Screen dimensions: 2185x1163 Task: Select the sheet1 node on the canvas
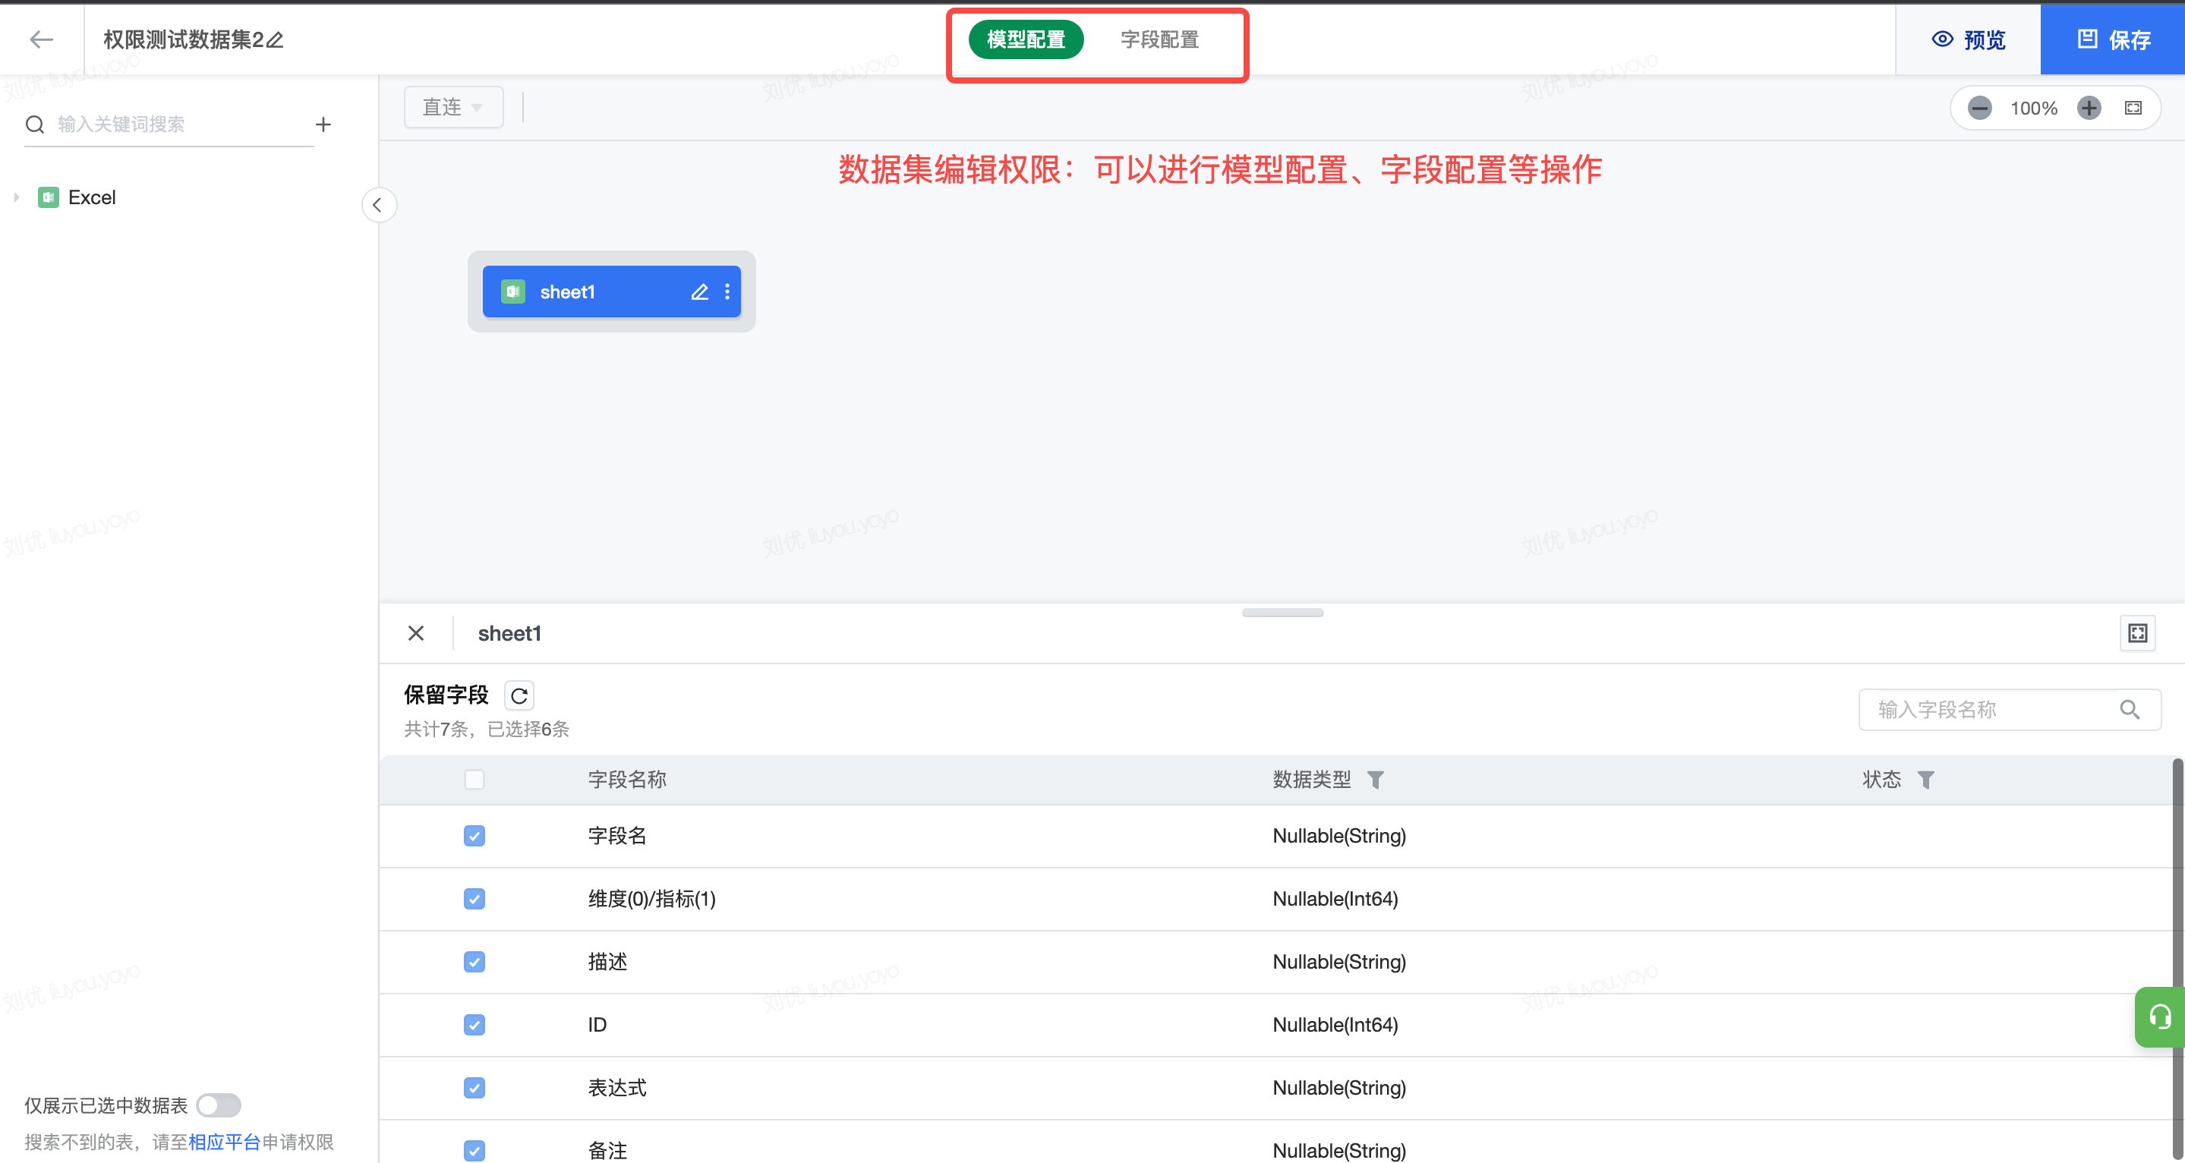point(612,292)
